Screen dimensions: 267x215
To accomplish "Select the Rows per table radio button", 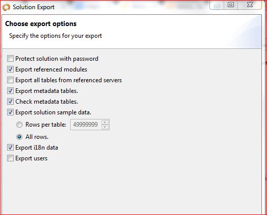I will tap(19, 125).
